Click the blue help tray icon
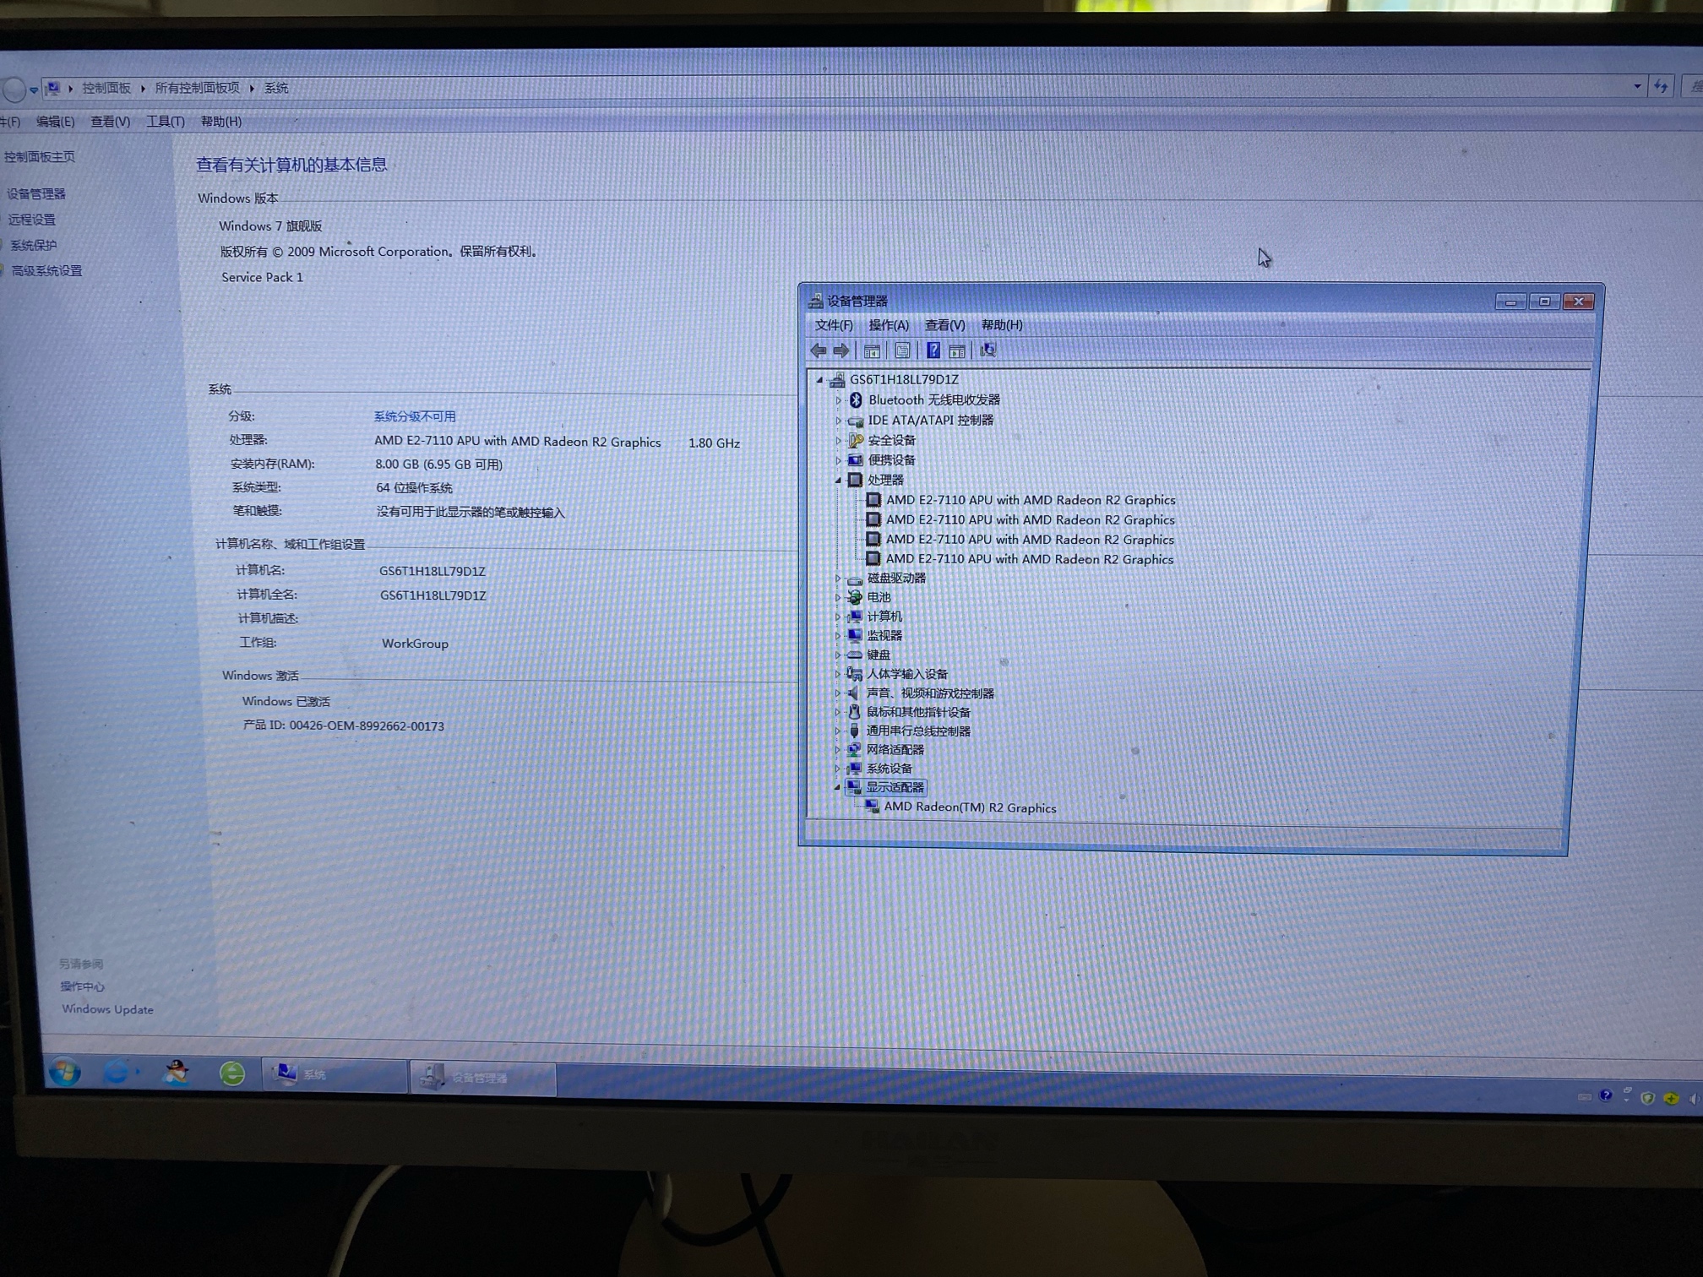 (1606, 1095)
